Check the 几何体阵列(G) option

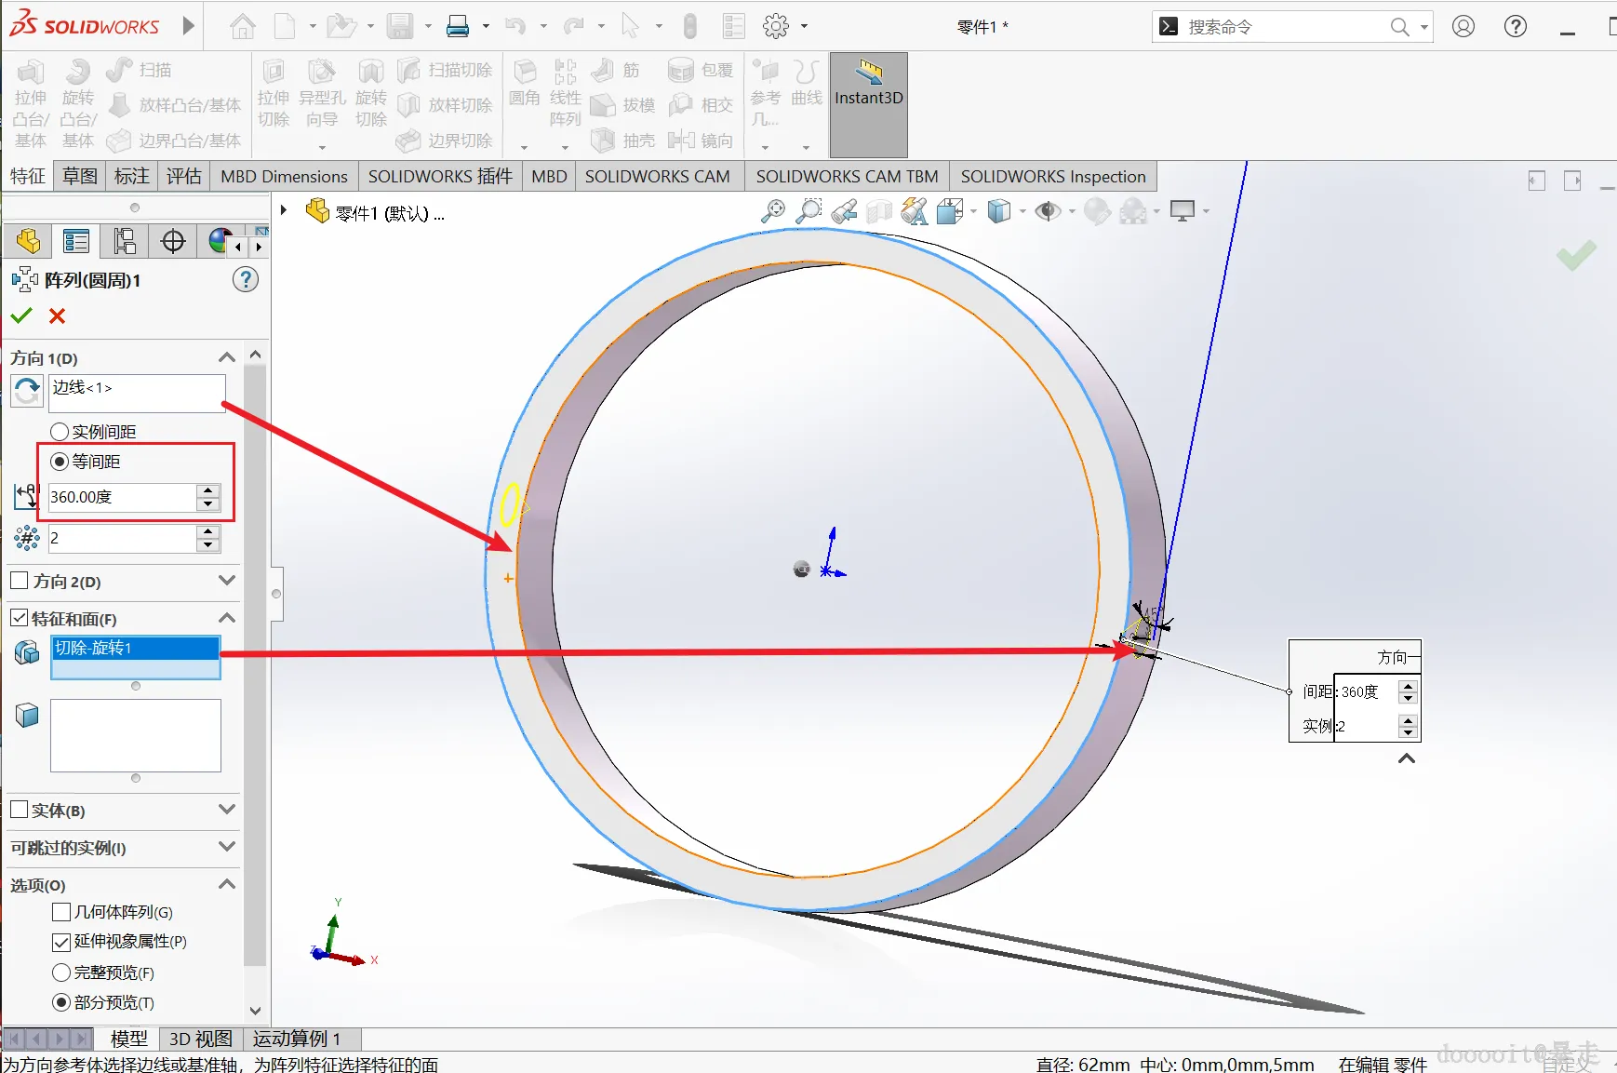pyautogui.click(x=61, y=912)
